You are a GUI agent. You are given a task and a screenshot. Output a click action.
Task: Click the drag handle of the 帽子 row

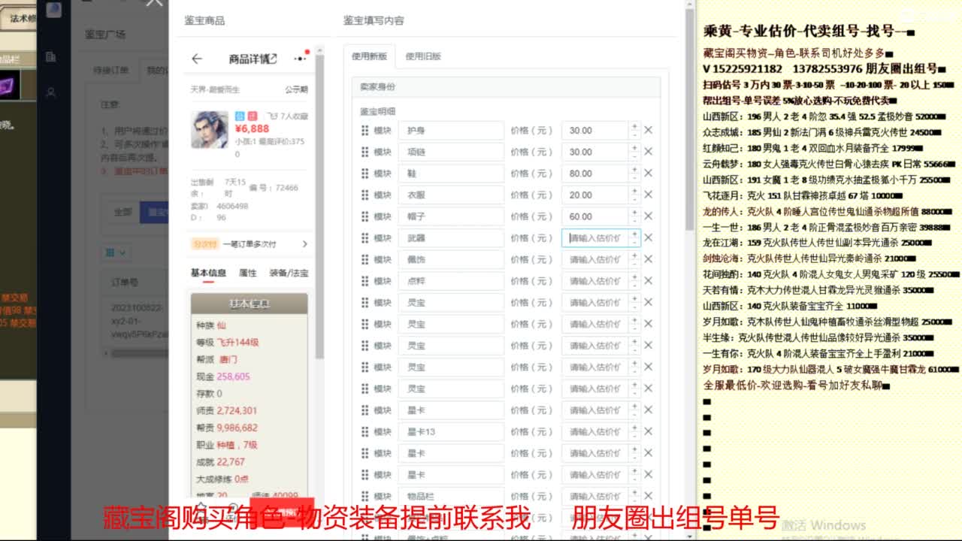click(x=365, y=216)
